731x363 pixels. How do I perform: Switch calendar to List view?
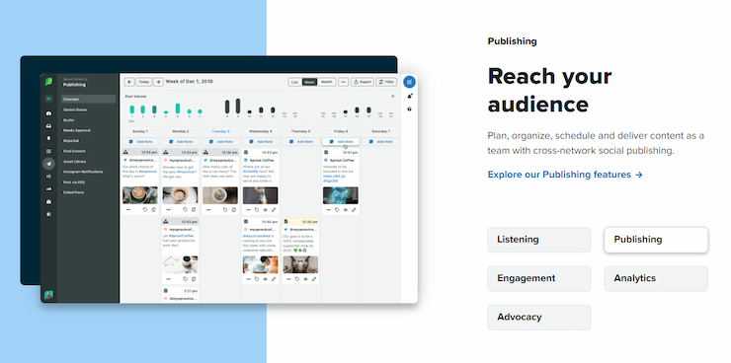coord(294,82)
